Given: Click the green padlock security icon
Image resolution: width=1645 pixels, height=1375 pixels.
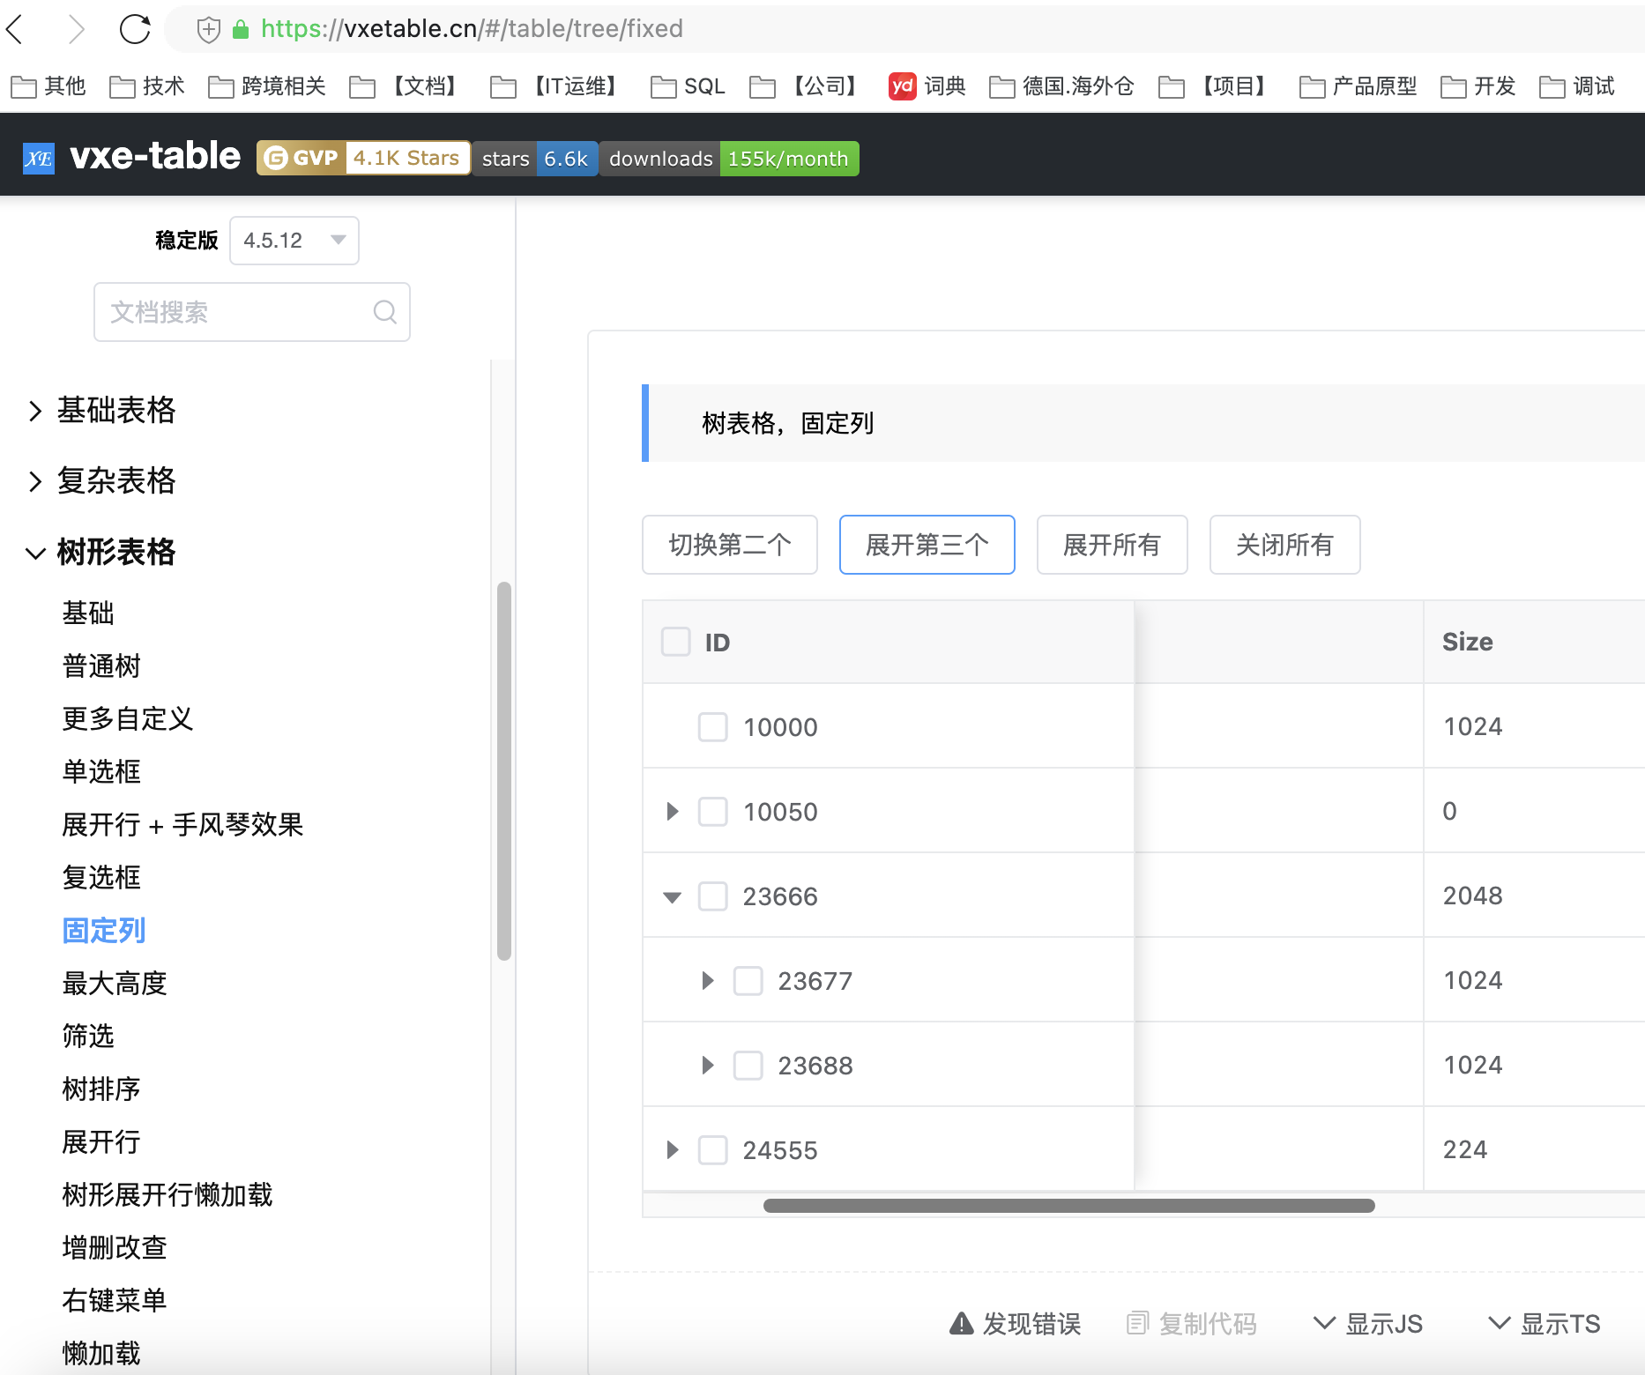Looking at the screenshot, I should [241, 30].
